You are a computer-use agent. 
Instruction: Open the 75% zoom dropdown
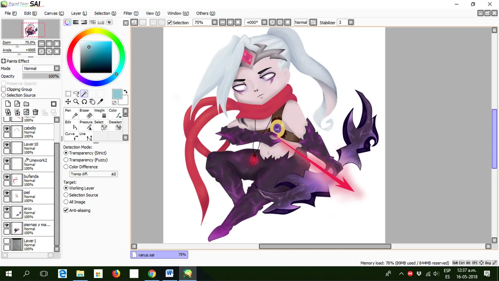[214, 22]
